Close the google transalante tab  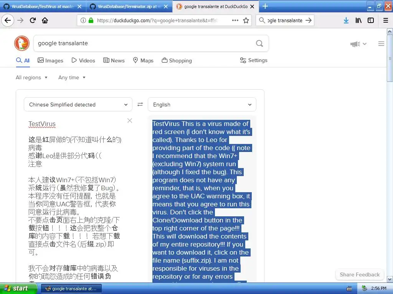(x=253, y=7)
